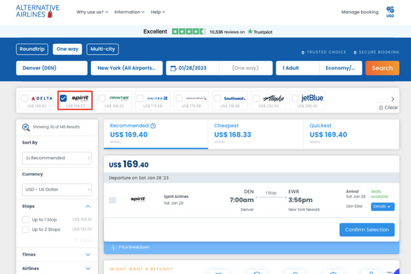
Task: Expand the Times filter section
Action: [88, 255]
